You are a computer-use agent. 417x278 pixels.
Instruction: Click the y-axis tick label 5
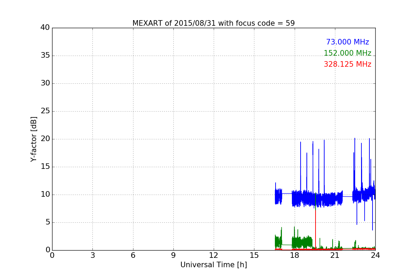pos(48,222)
